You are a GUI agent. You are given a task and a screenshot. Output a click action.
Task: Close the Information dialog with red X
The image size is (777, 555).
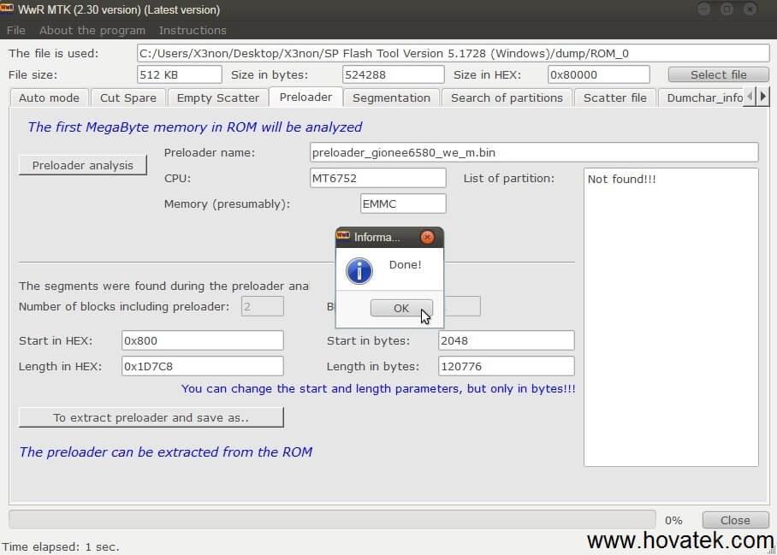point(427,237)
